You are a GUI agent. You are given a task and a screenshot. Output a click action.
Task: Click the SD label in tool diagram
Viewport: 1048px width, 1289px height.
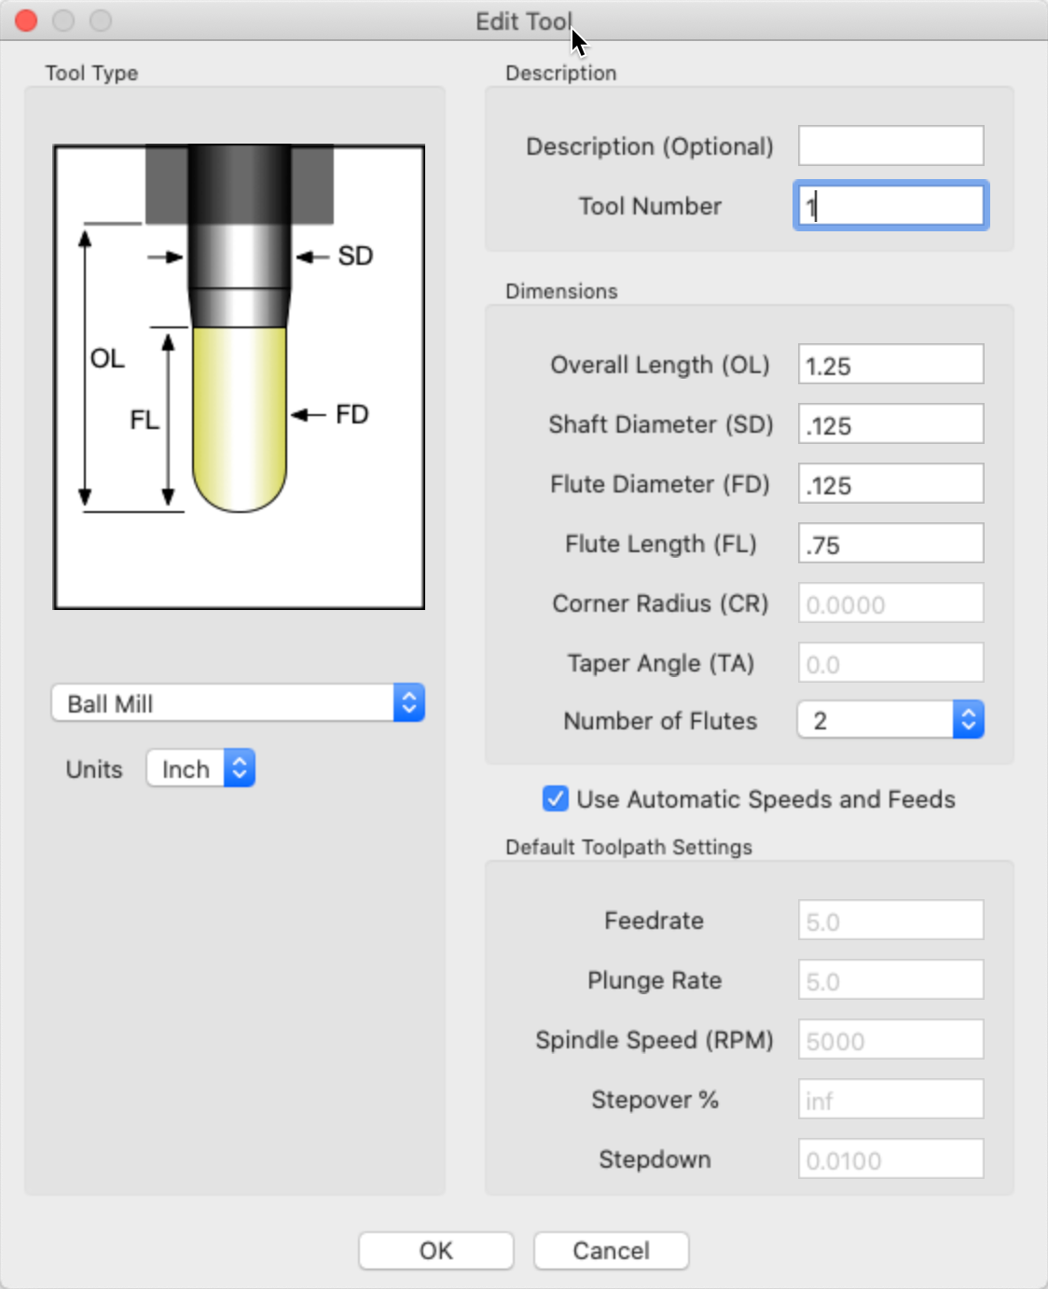coord(355,256)
